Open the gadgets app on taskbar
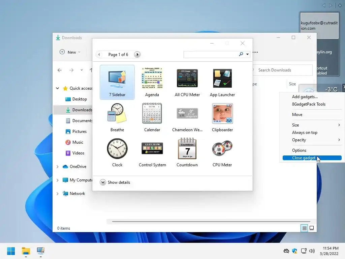 (x=40, y=251)
